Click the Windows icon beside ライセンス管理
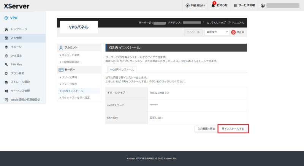 point(6,91)
